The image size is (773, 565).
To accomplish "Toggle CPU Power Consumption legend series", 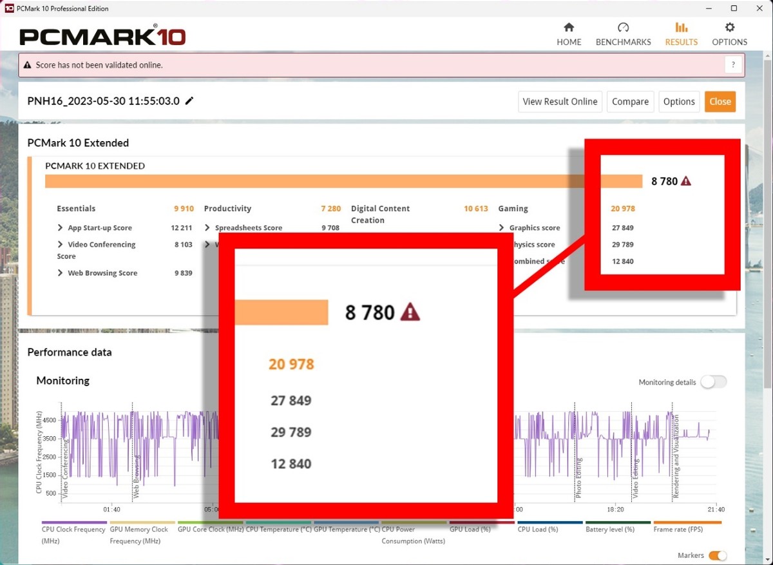I will [414, 532].
